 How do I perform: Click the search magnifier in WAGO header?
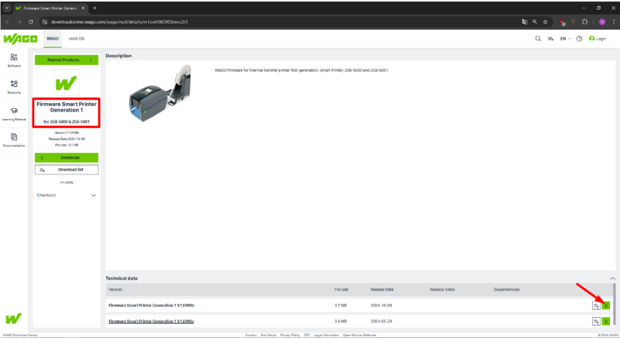(x=538, y=38)
